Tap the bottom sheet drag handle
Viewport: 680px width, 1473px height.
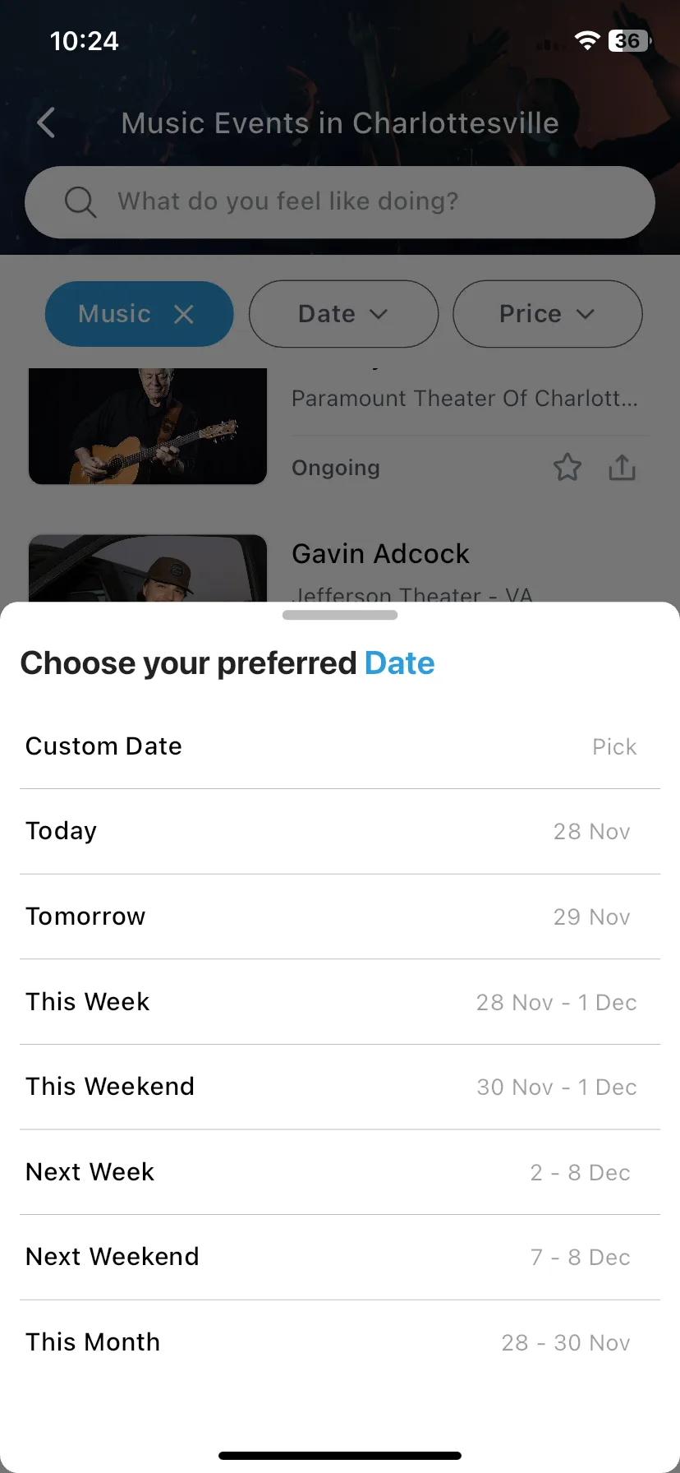[x=340, y=615]
